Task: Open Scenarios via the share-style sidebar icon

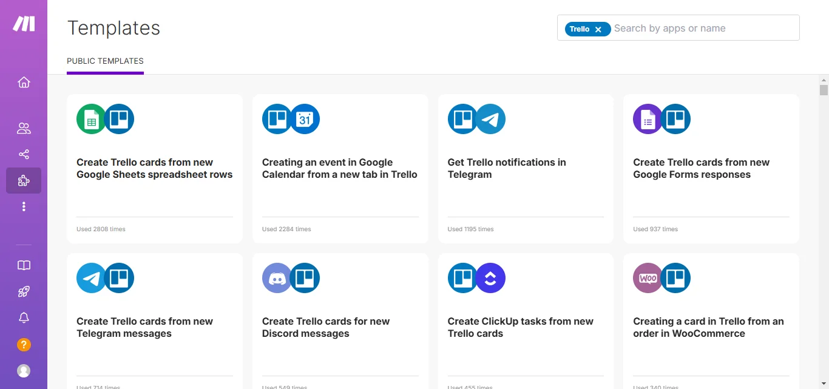Action: coord(24,154)
